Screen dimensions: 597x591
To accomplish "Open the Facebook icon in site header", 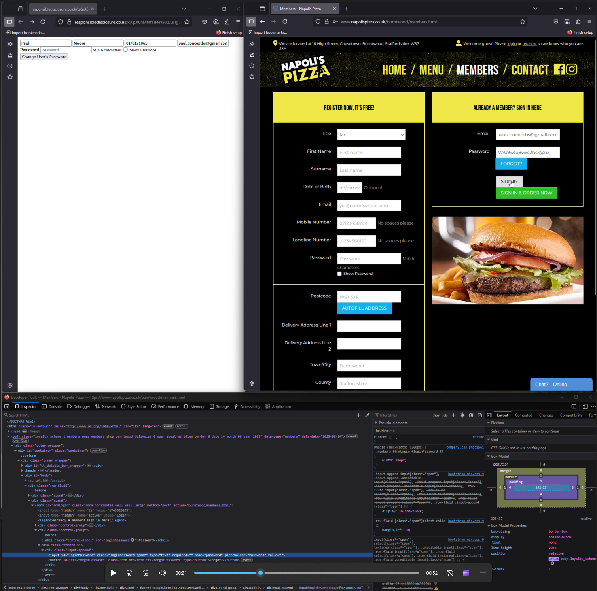I will [x=559, y=69].
